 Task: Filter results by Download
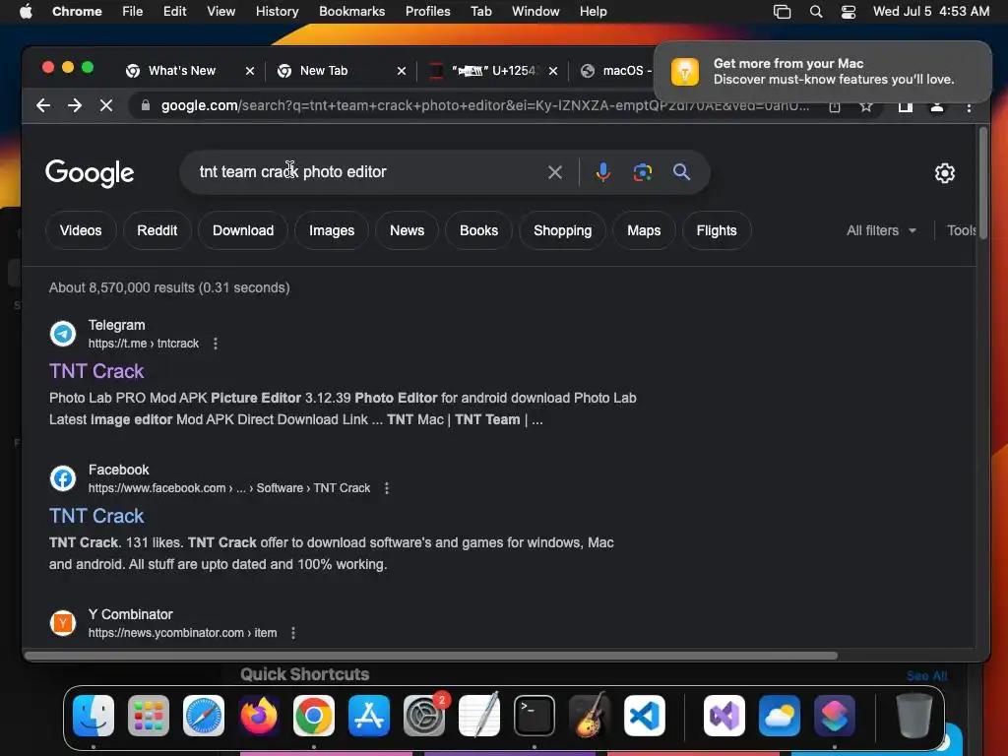tap(243, 230)
